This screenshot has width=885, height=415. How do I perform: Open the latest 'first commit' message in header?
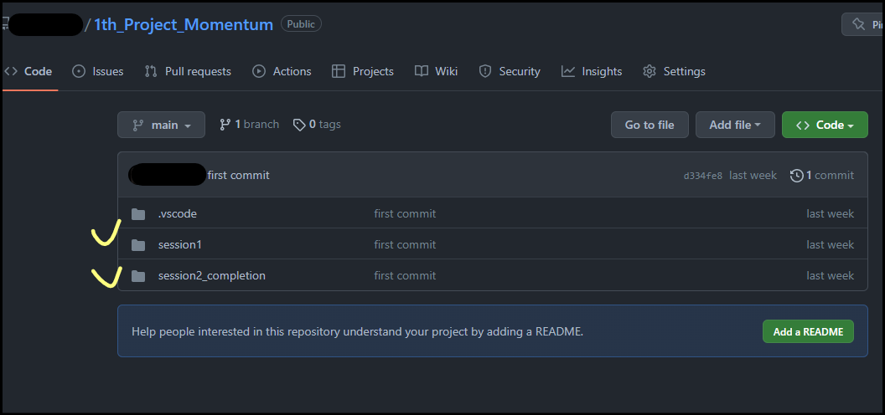click(x=238, y=176)
